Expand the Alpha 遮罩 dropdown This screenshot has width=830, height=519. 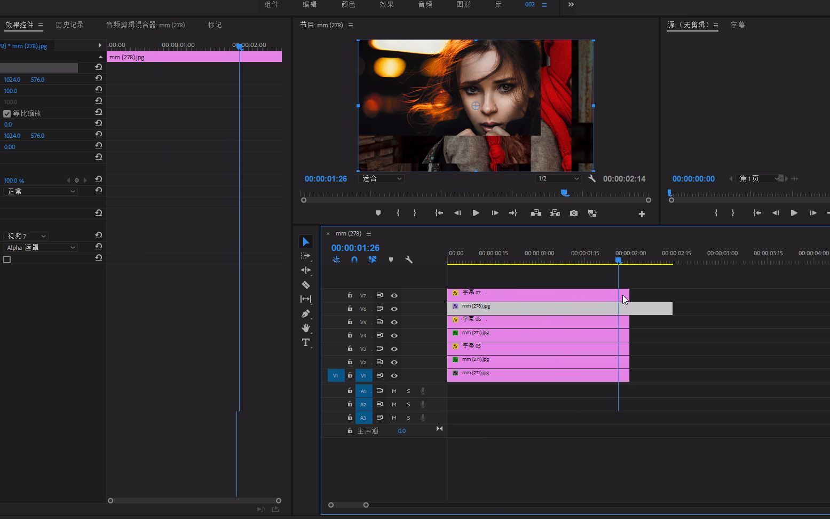click(x=41, y=248)
